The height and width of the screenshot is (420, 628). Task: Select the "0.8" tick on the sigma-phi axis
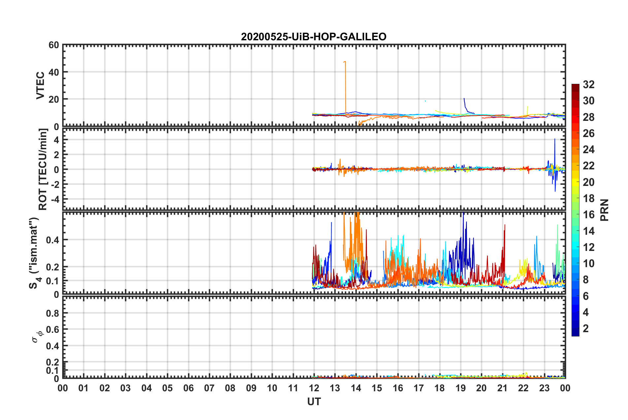53,313
